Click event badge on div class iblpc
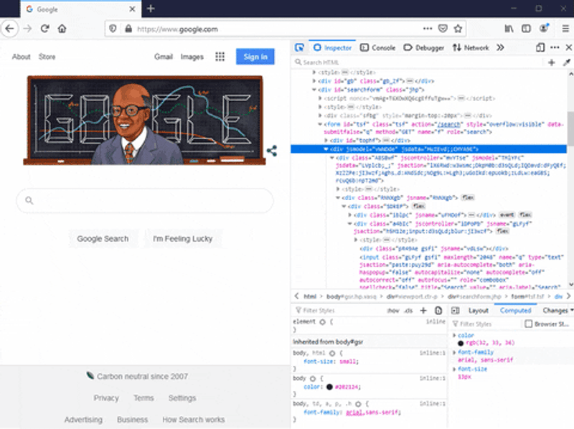 tap(507, 215)
